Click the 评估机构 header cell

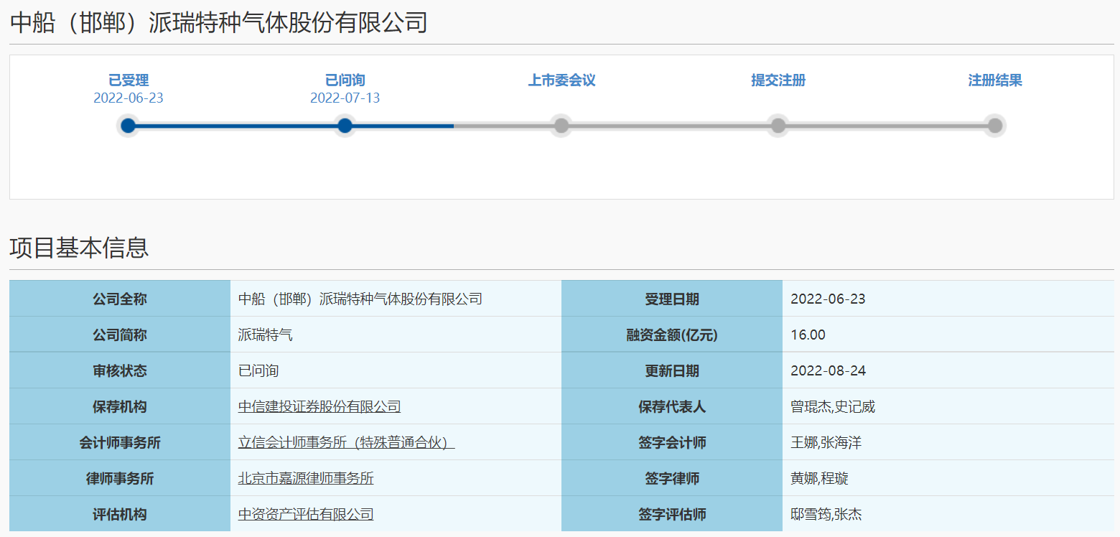(120, 514)
